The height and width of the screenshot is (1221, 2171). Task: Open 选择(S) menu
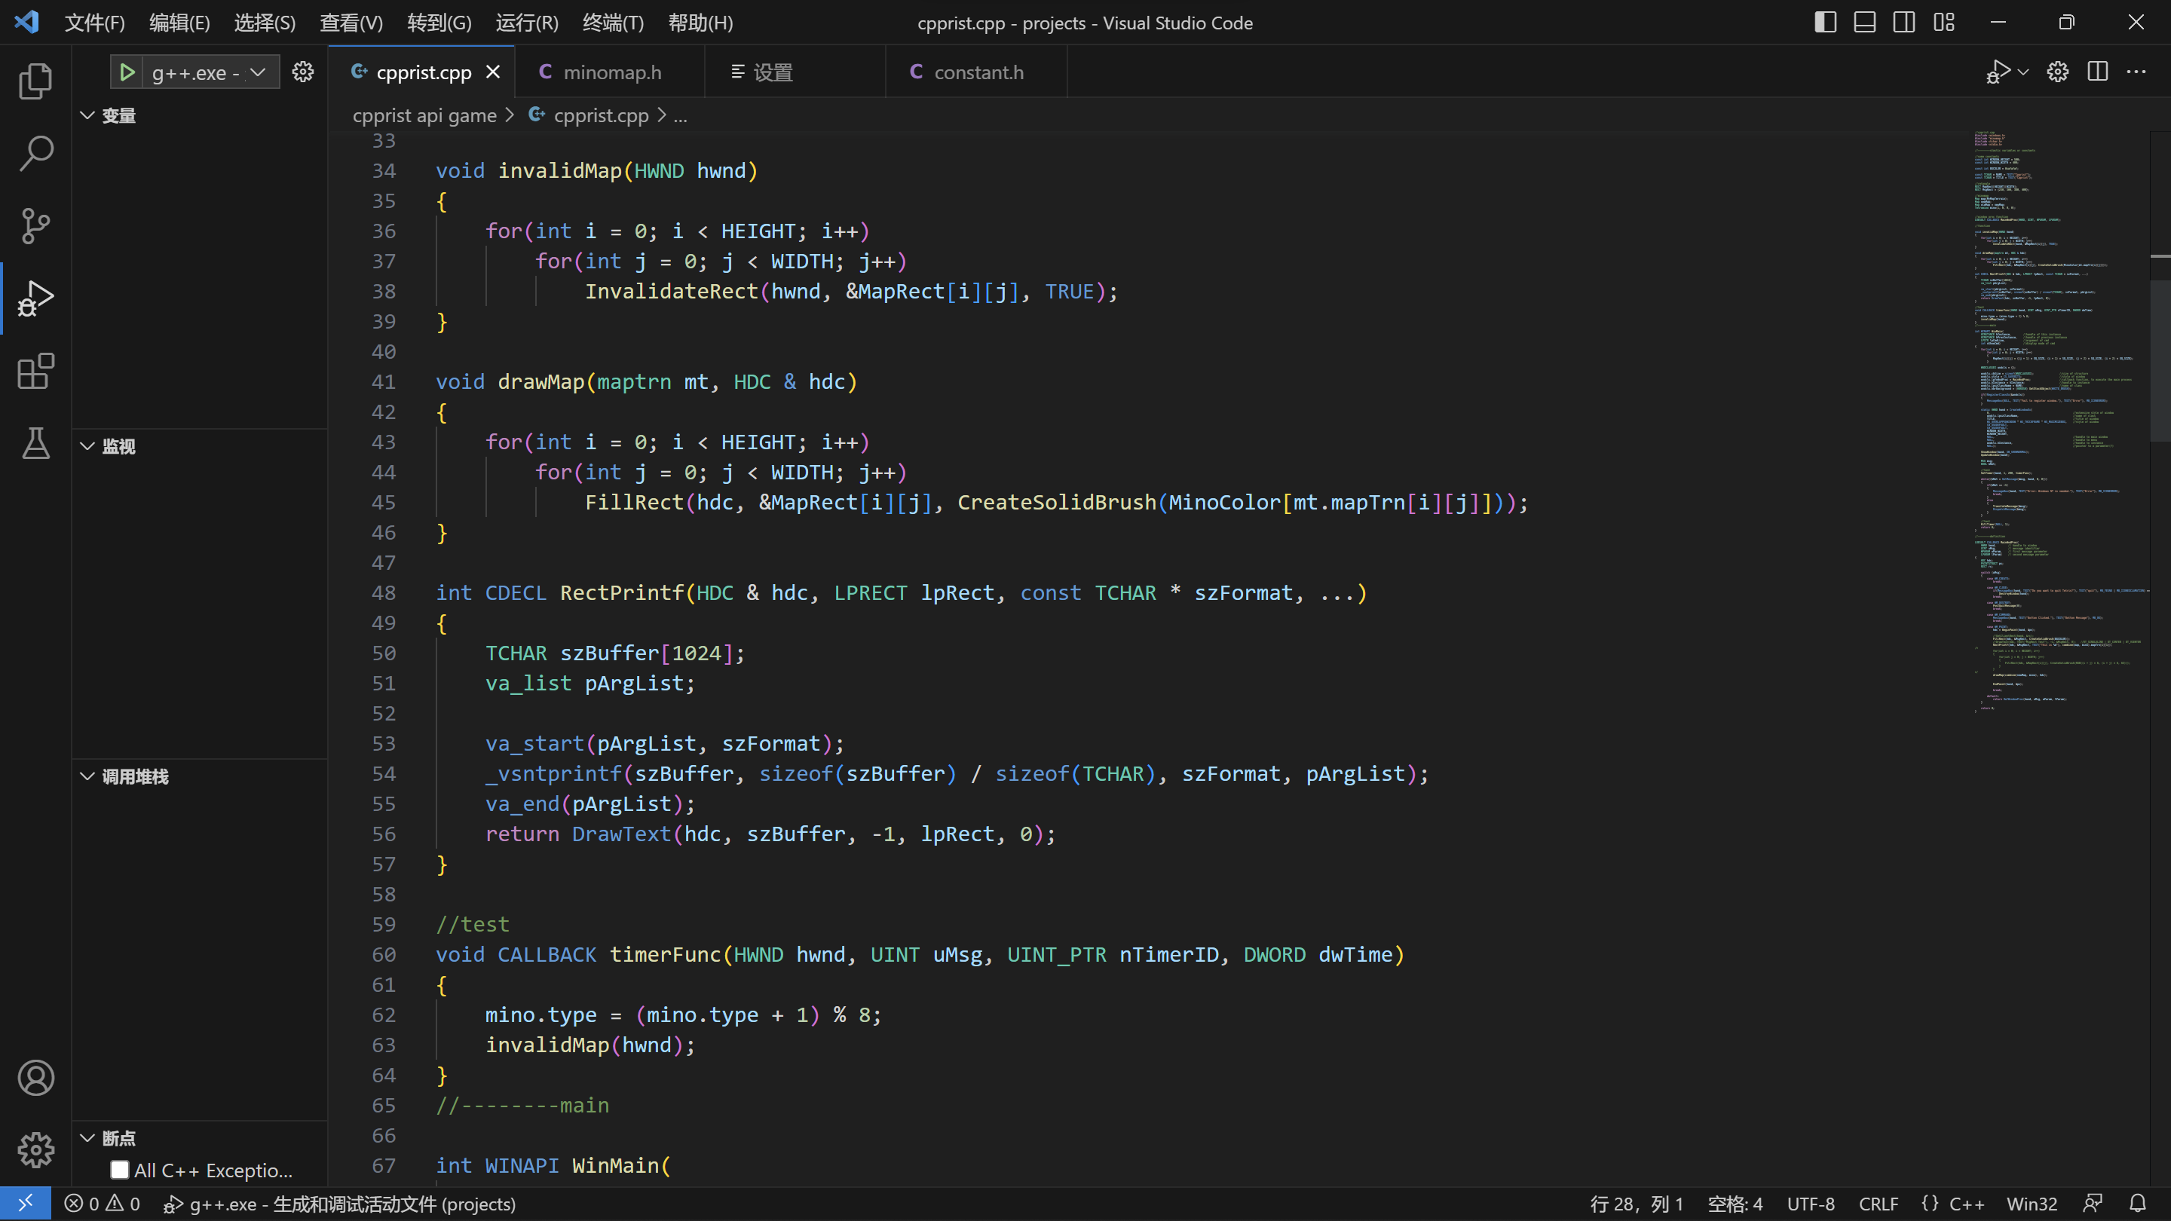pos(265,23)
